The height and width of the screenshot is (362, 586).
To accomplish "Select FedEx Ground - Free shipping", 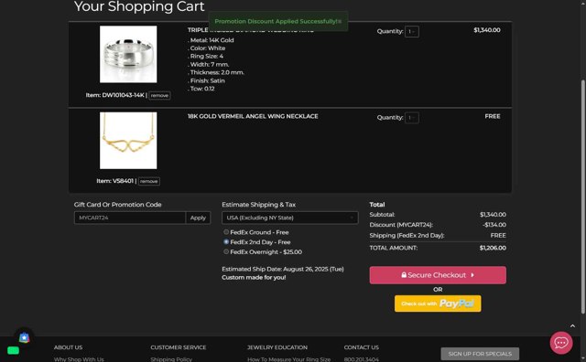I will (226, 232).
